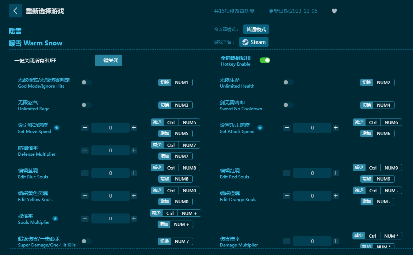Click the star icon beside Set Attack Speed
Screen dimensions: 413x255
[x=260, y=128]
